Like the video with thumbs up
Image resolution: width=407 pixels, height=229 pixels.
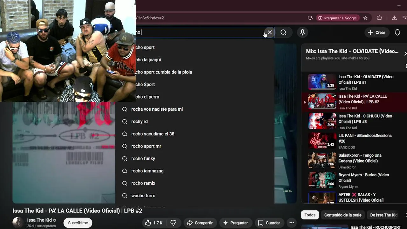(x=154, y=223)
